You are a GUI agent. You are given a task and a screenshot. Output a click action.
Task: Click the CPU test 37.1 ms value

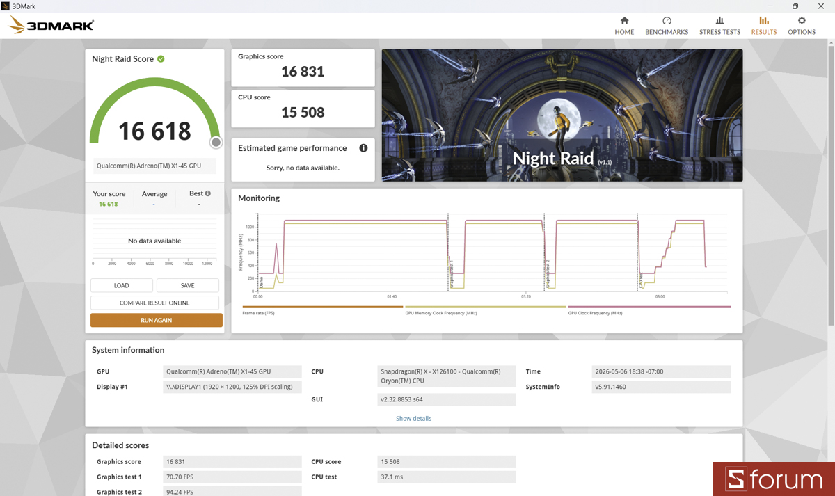click(447, 477)
